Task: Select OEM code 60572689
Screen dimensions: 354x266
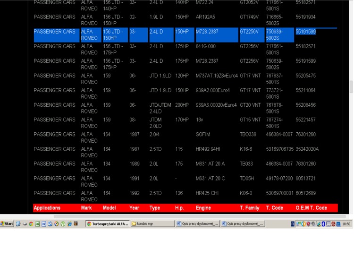Action: (306, 193)
